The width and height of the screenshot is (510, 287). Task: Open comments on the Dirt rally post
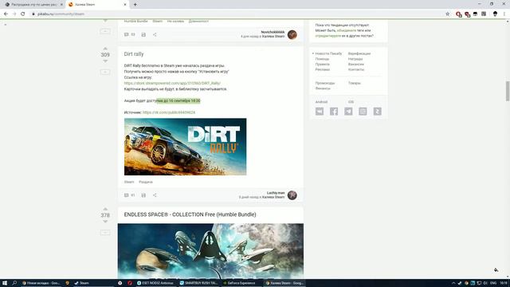[129, 195]
